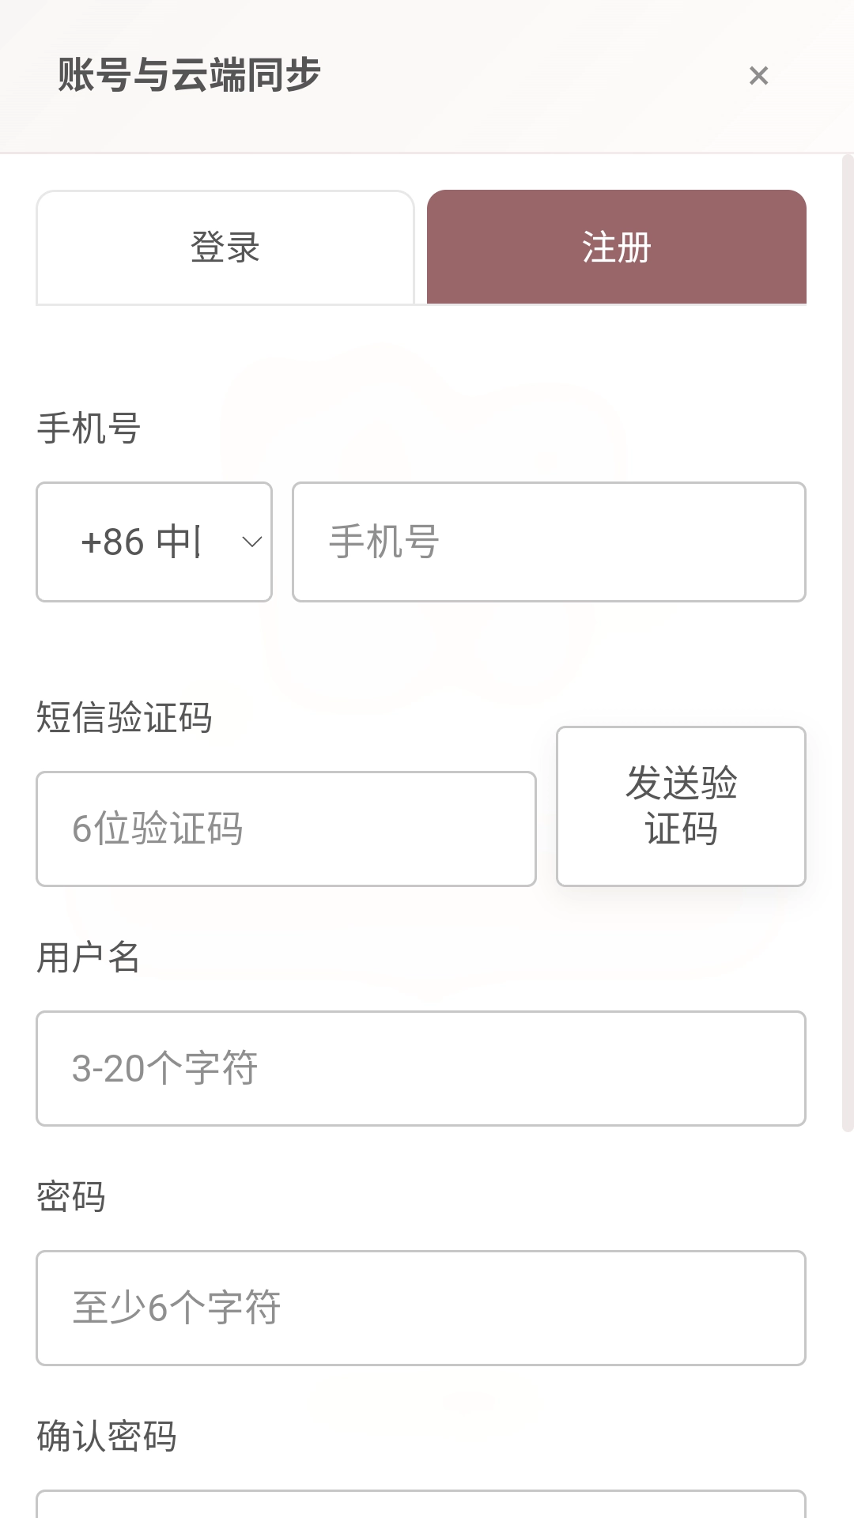The width and height of the screenshot is (854, 1518).
Task: Click the 手机号 label above the phone row
Action: [89, 429]
